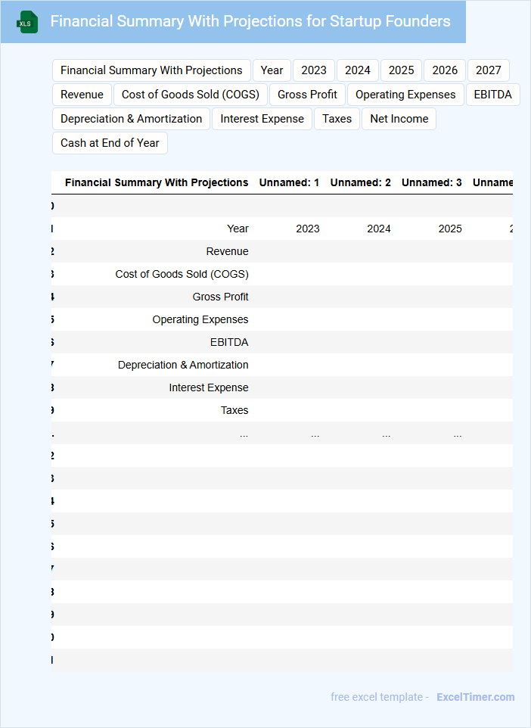
Task: Select the Unnamed: 3 column header
Action: click(431, 182)
